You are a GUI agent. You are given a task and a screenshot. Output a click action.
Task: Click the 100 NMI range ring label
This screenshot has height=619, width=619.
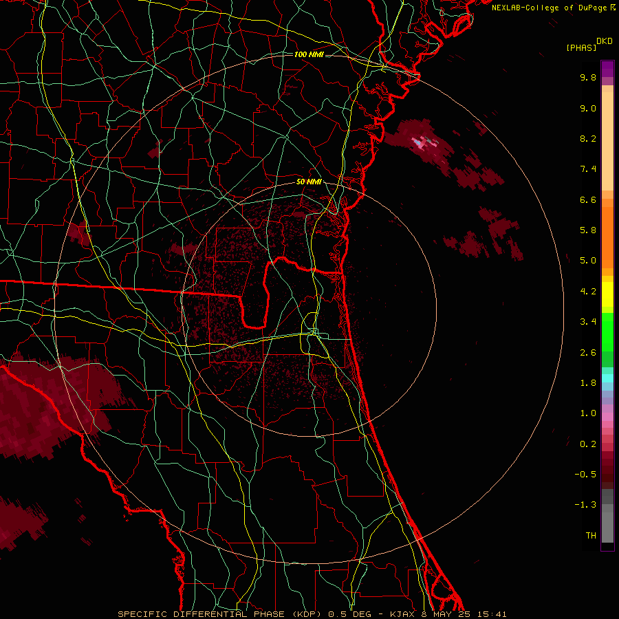pos(309,54)
